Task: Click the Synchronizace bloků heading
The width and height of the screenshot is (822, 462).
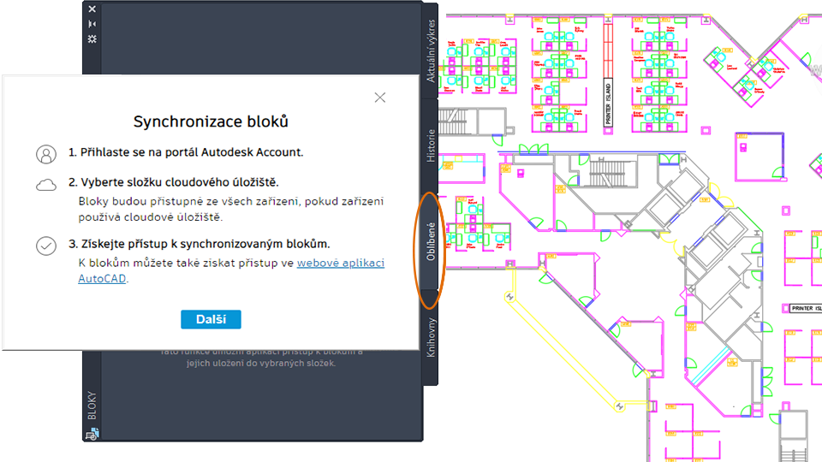Action: tap(211, 121)
